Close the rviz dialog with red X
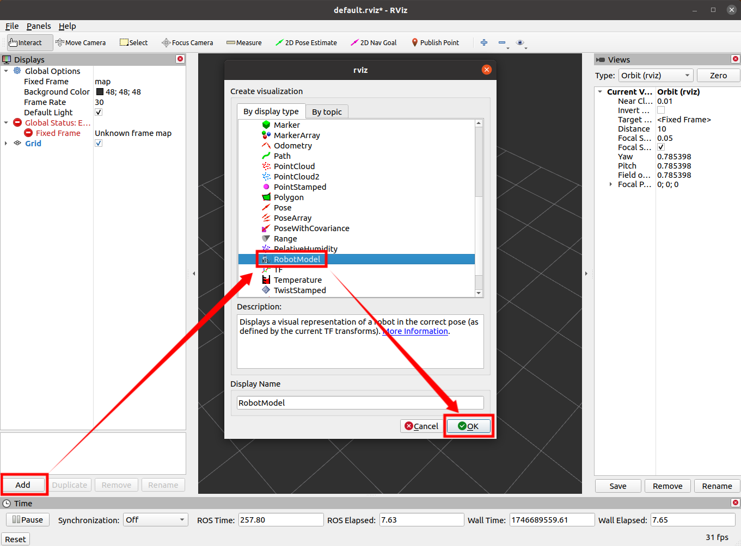 [x=487, y=70]
